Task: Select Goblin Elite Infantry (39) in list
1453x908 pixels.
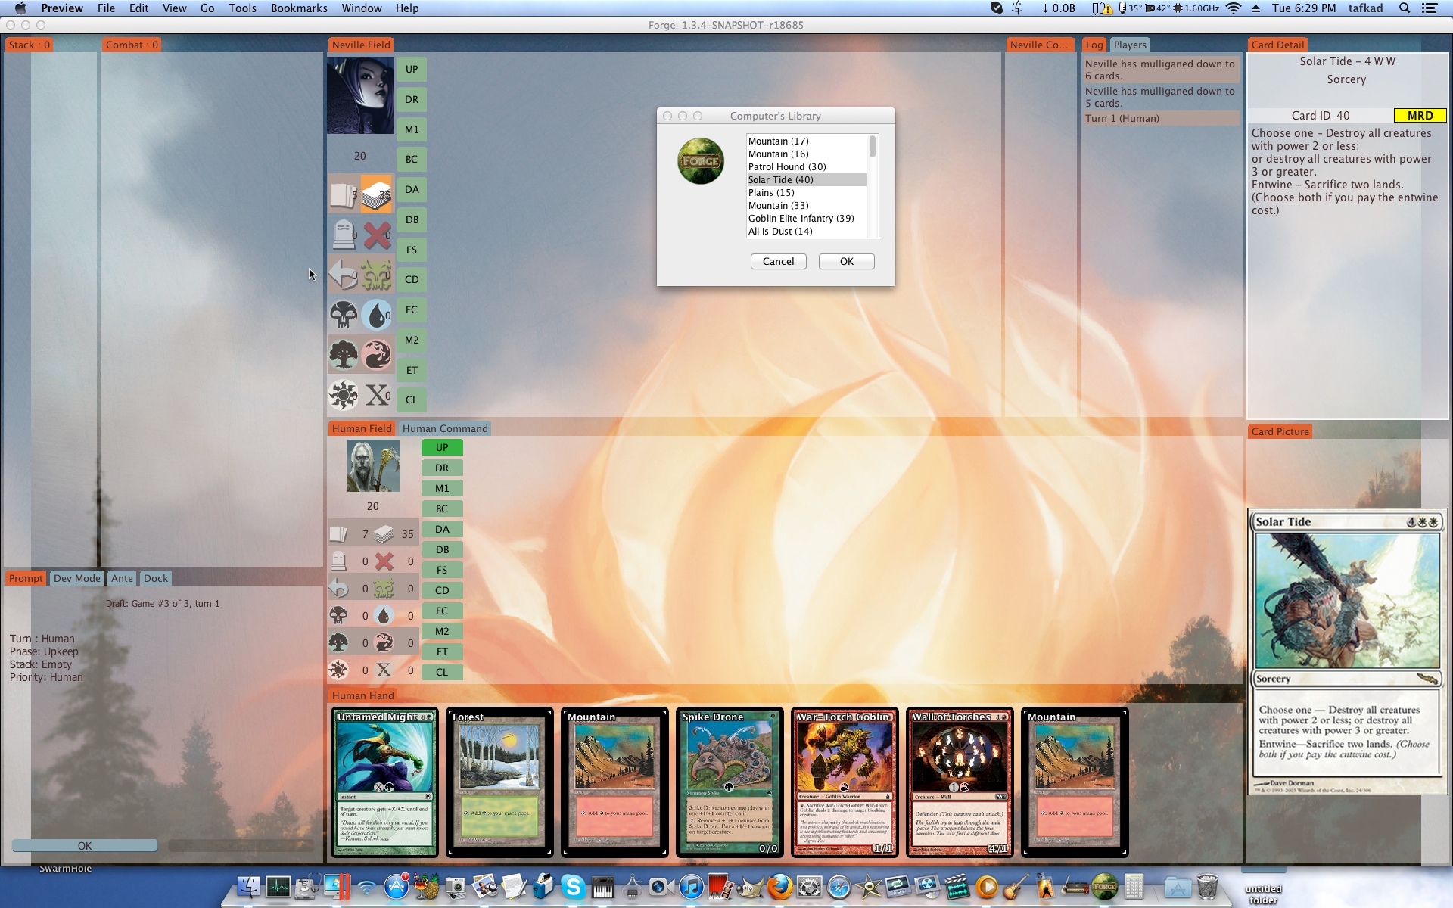Action: coord(801,218)
